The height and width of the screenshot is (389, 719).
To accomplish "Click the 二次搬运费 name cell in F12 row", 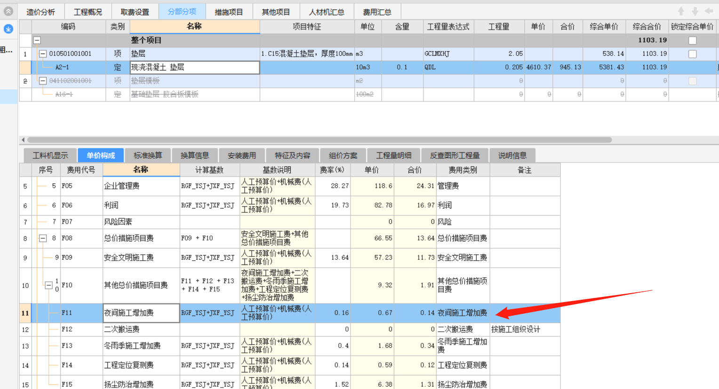I will point(141,329).
